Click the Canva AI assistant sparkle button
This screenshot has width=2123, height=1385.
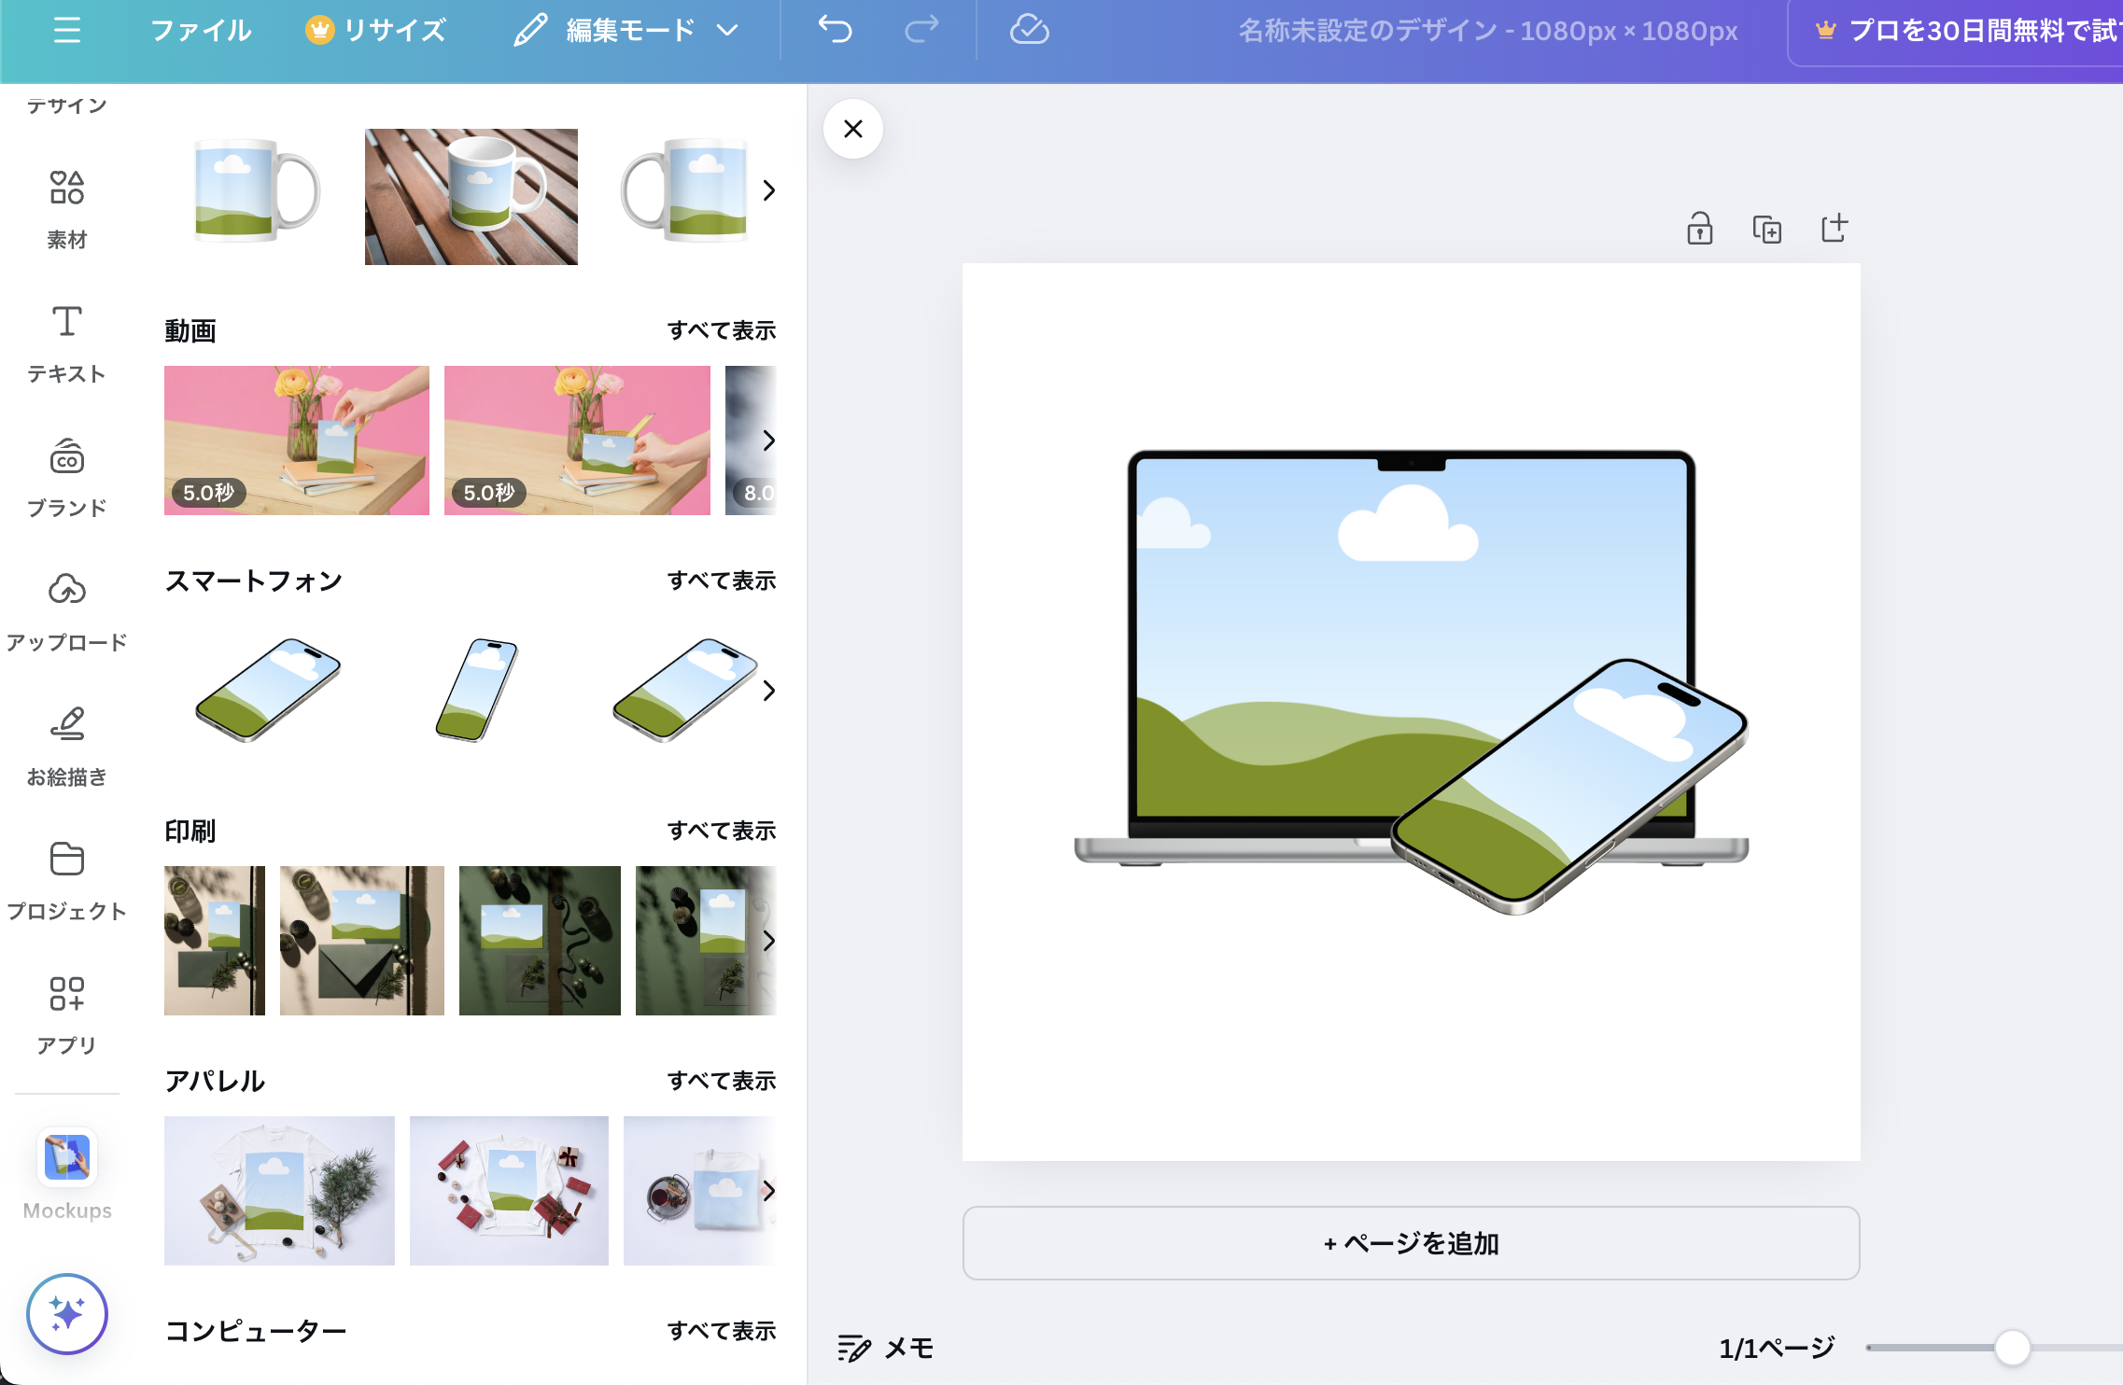coord(66,1314)
